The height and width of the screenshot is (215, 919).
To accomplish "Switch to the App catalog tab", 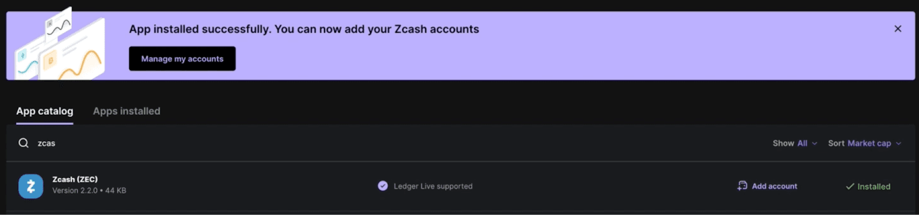I will 45,111.
